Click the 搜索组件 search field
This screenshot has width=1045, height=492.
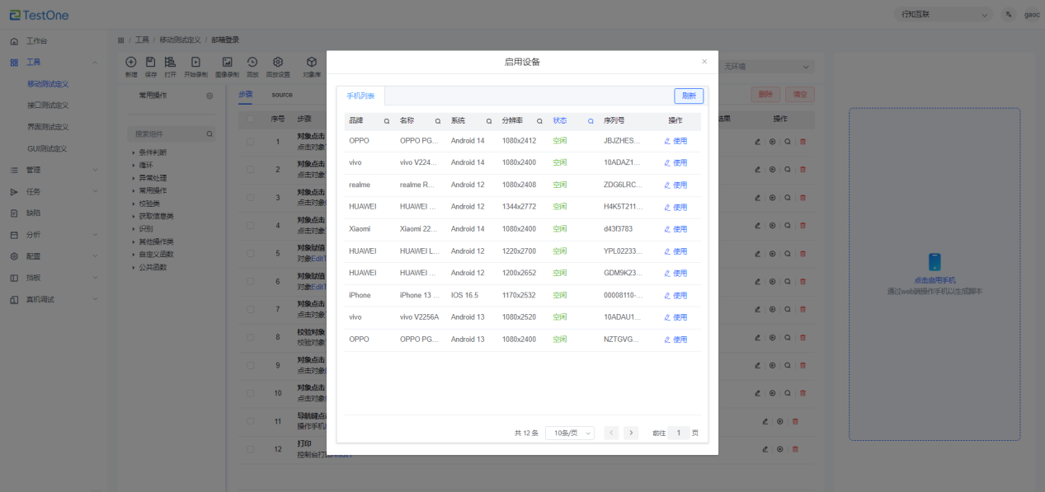[x=172, y=134]
